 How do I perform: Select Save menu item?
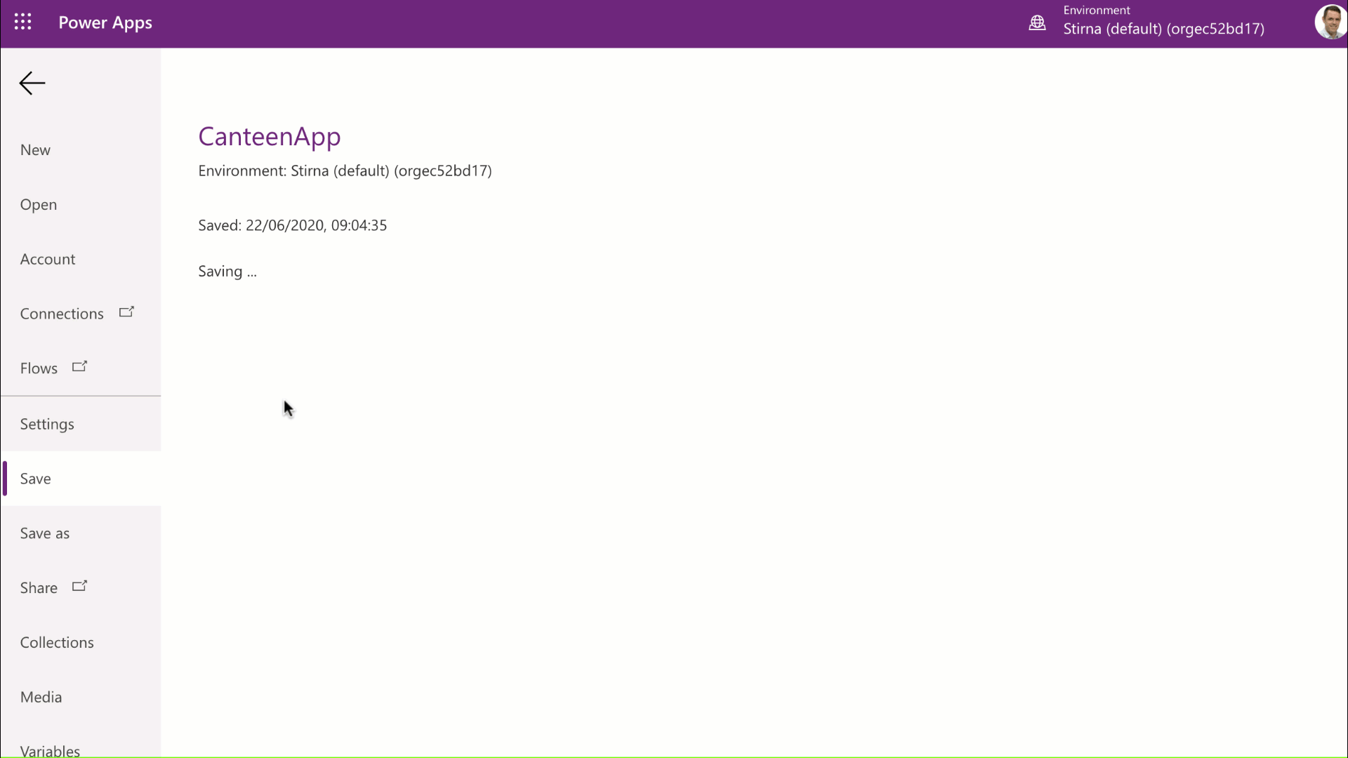pyautogui.click(x=81, y=479)
